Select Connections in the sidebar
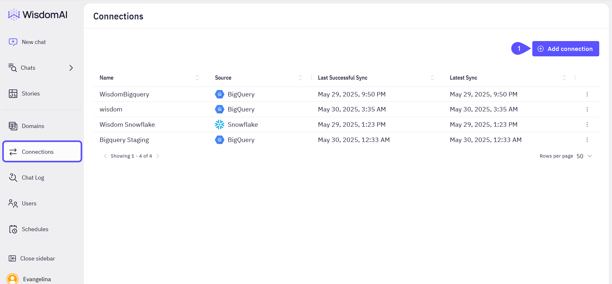 [x=42, y=152]
